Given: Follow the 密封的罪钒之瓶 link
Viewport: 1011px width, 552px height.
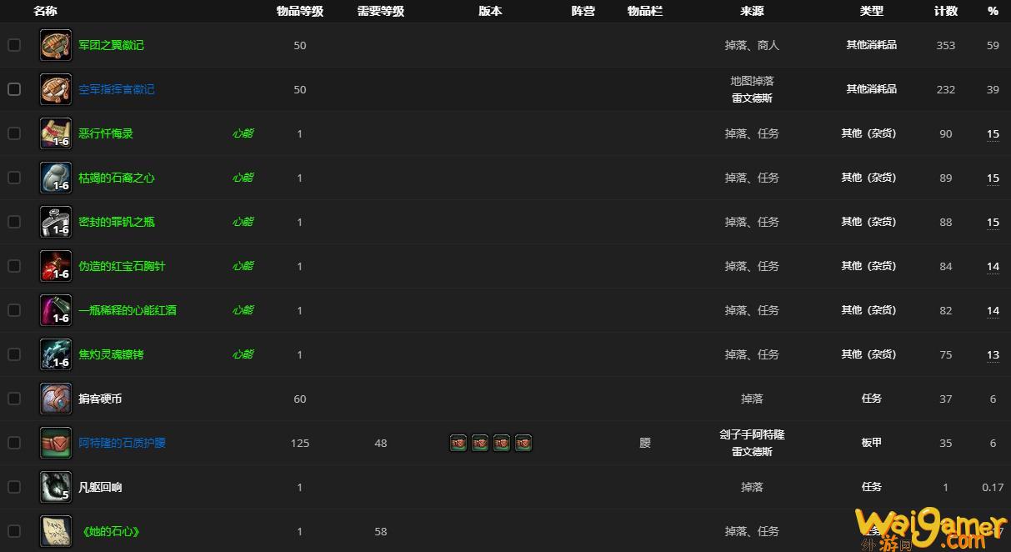Looking at the screenshot, I should pyautogui.click(x=117, y=222).
